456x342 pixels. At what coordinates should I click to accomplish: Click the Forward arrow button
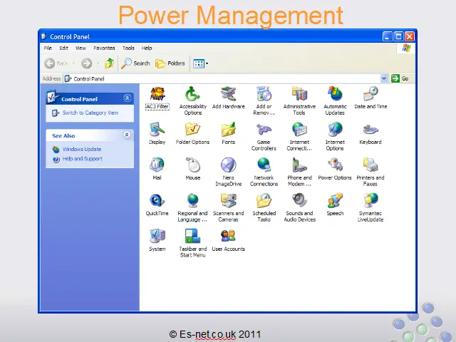pyautogui.click(x=87, y=63)
